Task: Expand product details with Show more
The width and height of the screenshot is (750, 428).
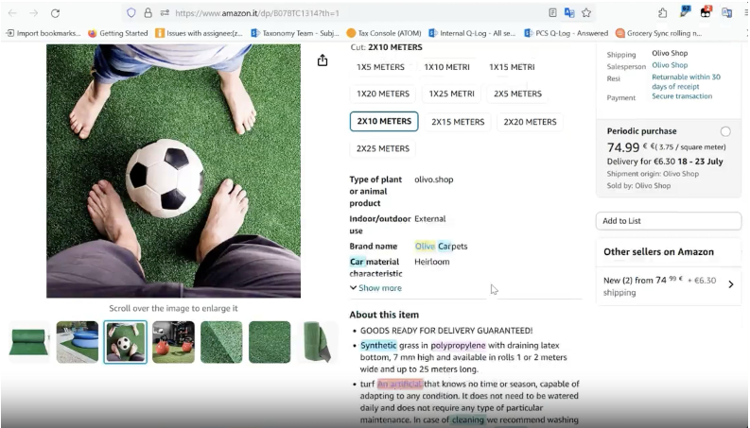Action: (375, 288)
